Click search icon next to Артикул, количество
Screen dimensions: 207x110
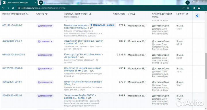pos(90,14)
